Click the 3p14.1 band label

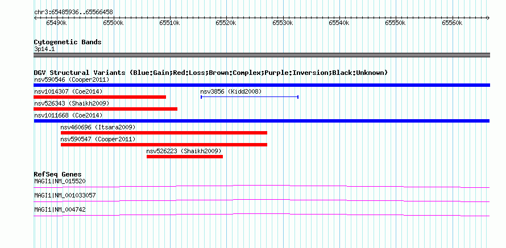44,49
